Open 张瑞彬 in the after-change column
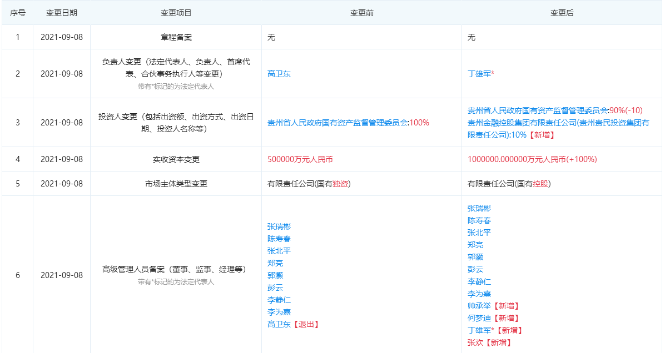Screen dimensions: 665x353 (479, 208)
